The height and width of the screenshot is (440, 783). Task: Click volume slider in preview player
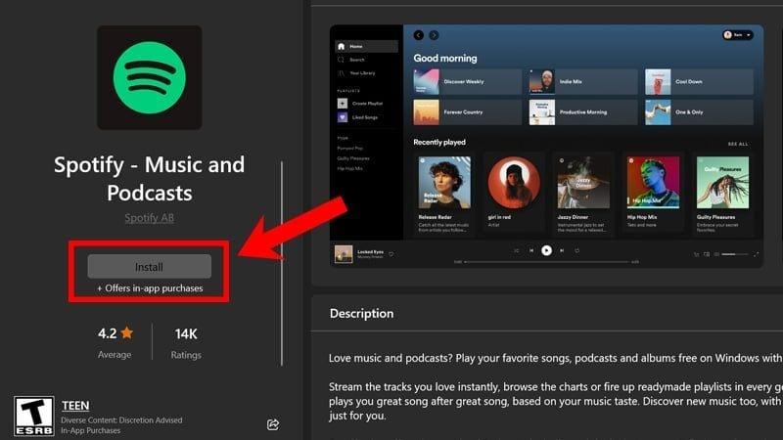[735, 254]
